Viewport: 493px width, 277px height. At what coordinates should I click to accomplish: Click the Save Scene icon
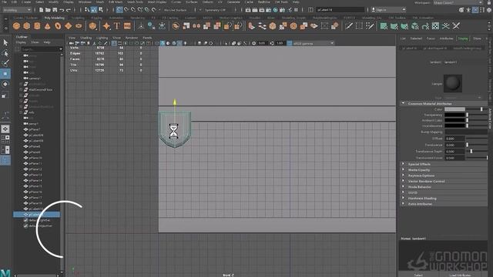[x=55, y=10]
